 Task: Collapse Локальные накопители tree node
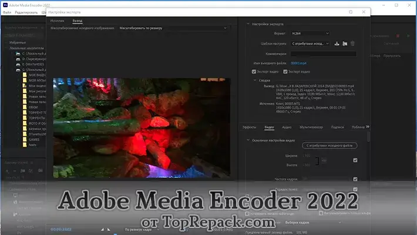point(6,48)
